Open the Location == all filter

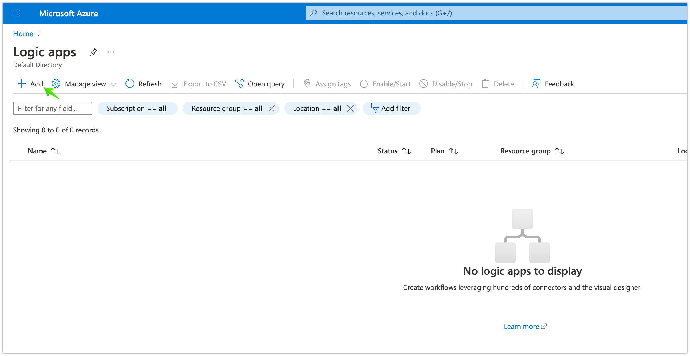[317, 108]
